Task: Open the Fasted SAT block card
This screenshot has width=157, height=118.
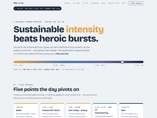Action: click(52, 111)
